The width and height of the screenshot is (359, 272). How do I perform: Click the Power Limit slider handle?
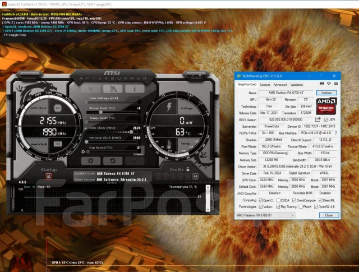point(101,112)
